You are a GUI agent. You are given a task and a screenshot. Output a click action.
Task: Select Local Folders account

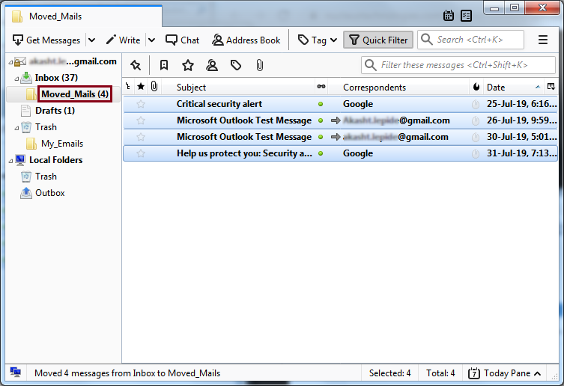point(55,160)
